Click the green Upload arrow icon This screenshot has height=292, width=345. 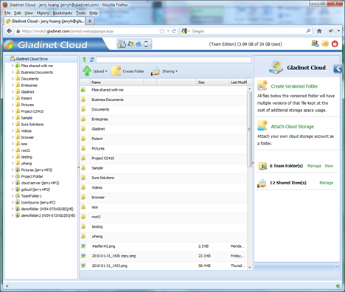pos(87,71)
